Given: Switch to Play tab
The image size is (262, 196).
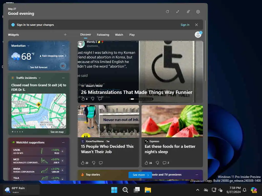Looking at the screenshot, I should (x=132, y=35).
